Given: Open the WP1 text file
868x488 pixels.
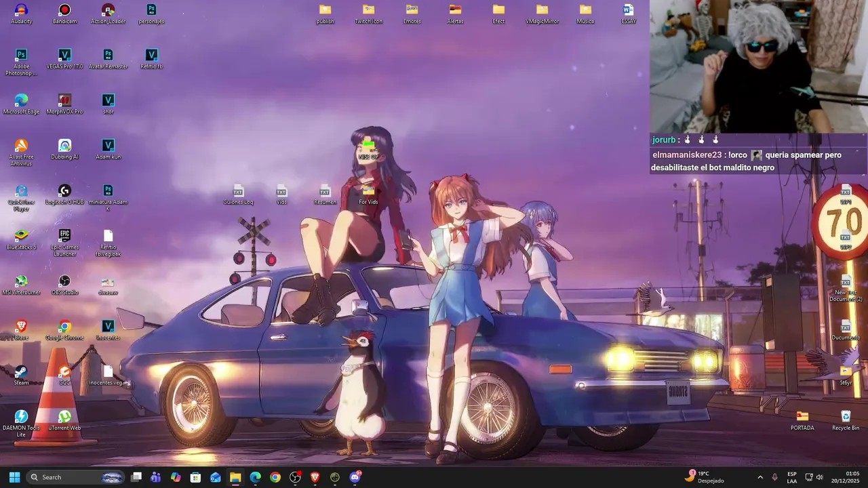Looking at the screenshot, I should click(x=846, y=195).
